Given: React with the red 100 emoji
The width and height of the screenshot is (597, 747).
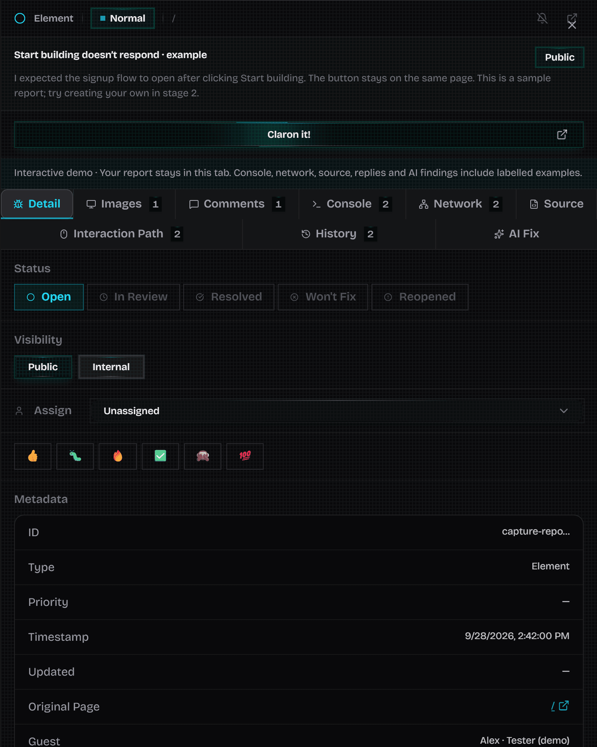Looking at the screenshot, I should point(245,456).
